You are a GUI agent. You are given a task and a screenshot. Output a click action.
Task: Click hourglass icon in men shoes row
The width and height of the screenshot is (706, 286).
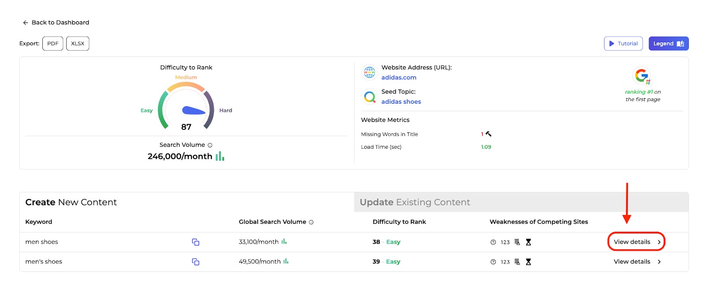point(528,242)
